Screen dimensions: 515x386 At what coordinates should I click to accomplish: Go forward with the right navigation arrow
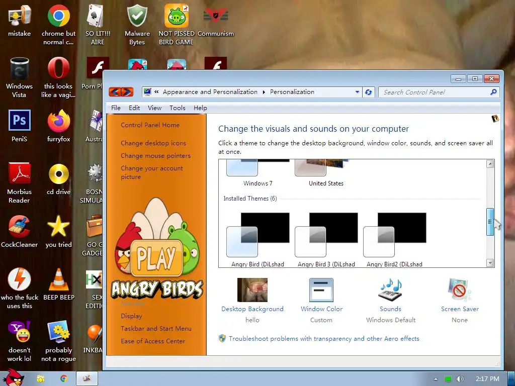127,92
